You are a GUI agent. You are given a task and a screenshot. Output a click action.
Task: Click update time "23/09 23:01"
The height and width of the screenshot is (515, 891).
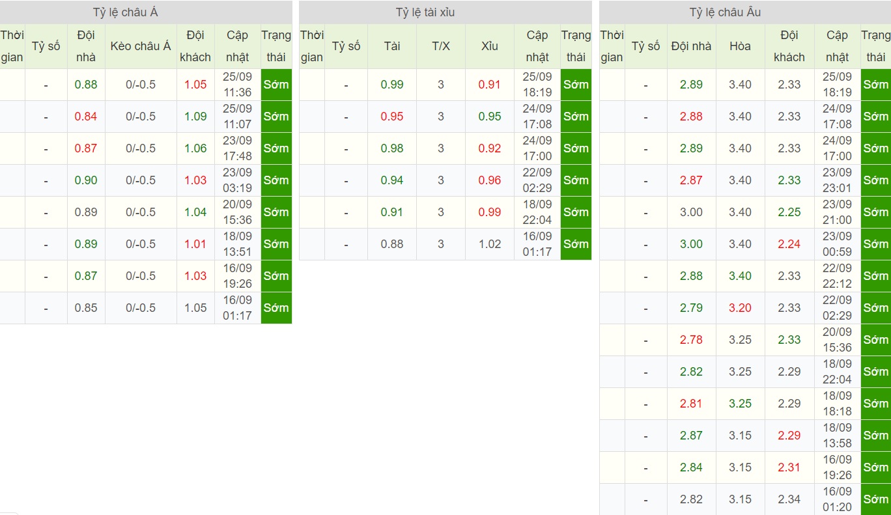pyautogui.click(x=837, y=180)
